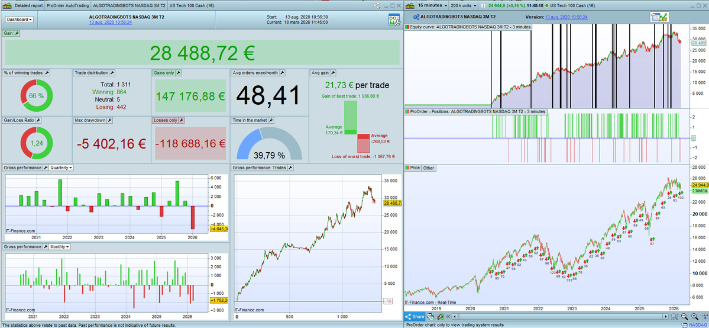Click the Share button
The image size is (709, 328).
[x=415, y=317]
